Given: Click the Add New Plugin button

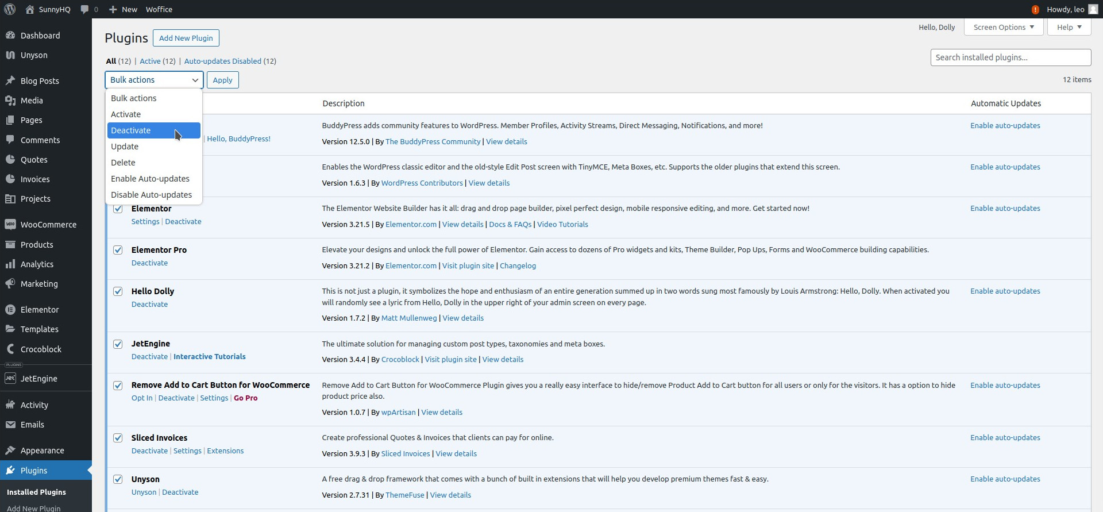Looking at the screenshot, I should pyautogui.click(x=186, y=38).
